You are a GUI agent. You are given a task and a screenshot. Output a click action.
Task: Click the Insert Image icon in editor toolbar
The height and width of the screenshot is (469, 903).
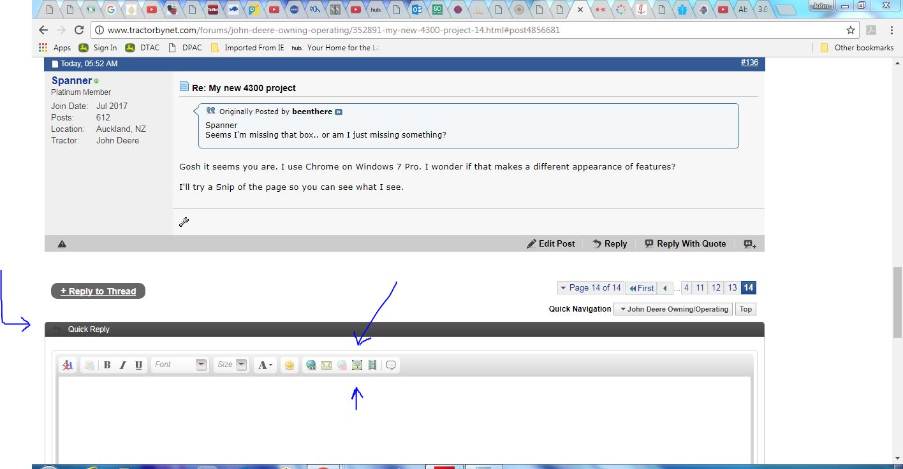(x=357, y=365)
